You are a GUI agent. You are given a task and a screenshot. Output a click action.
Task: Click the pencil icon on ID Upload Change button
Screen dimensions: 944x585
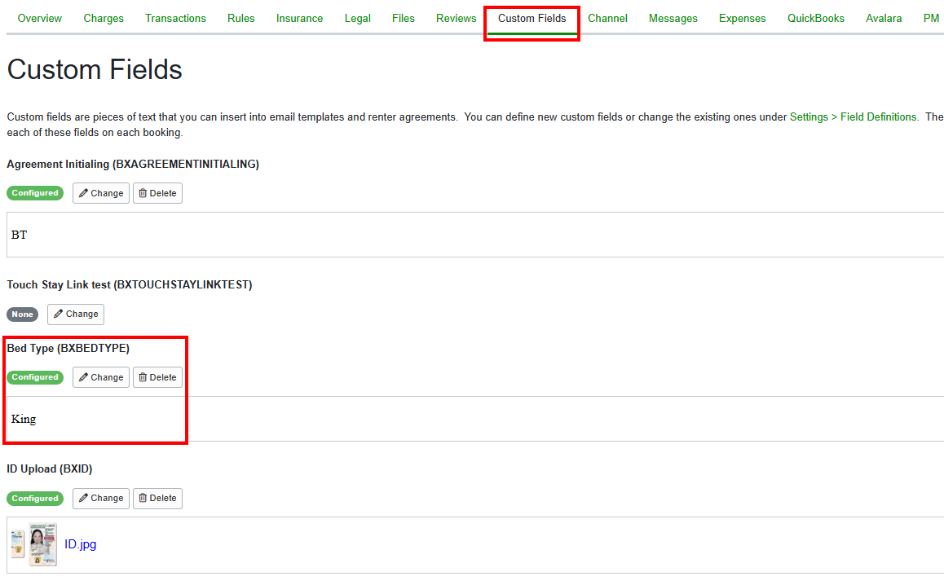[85, 498]
